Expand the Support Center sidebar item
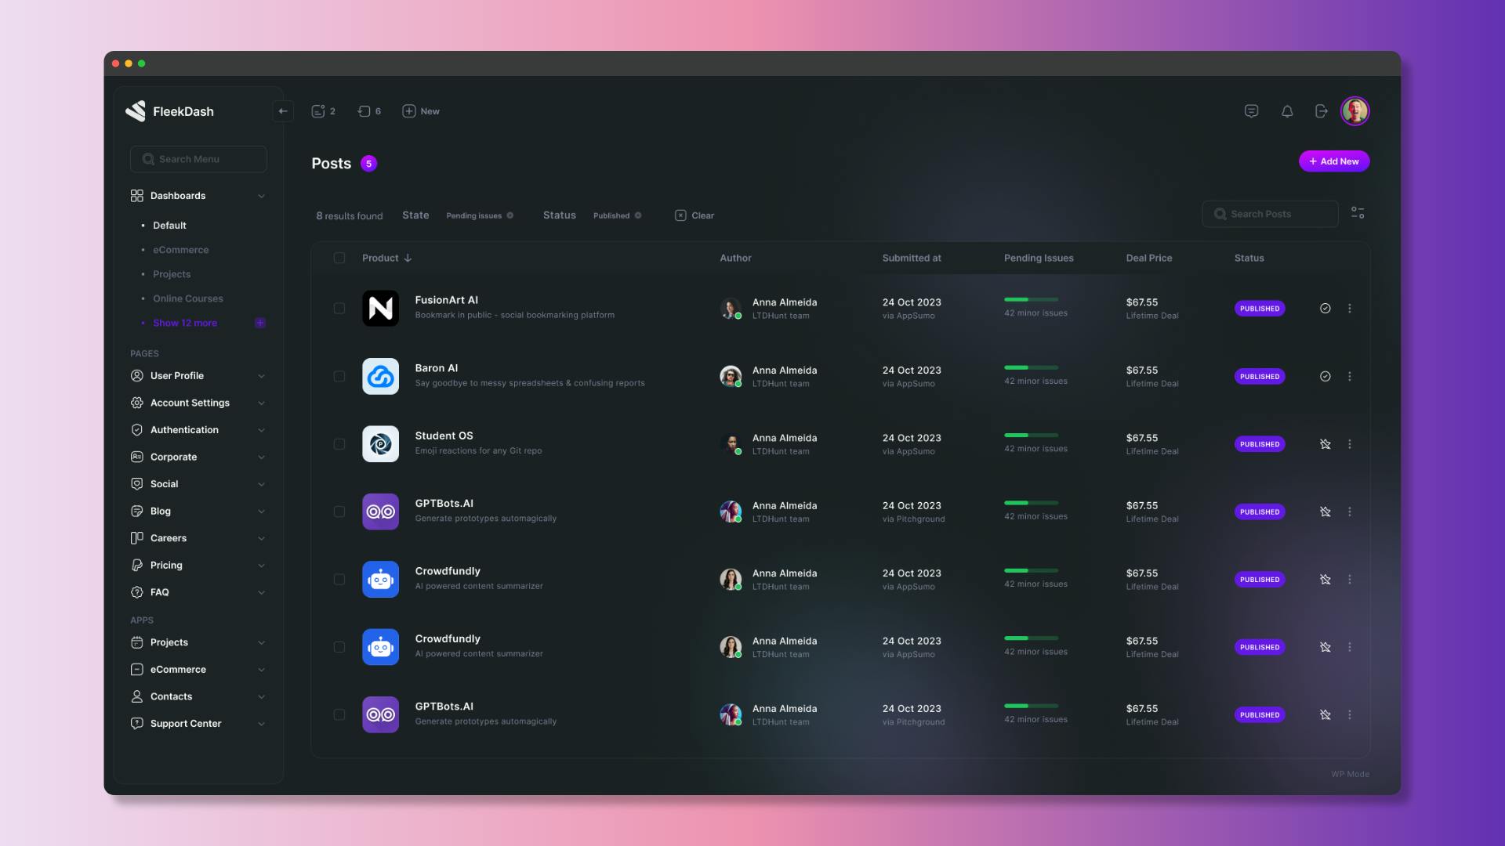1505x846 pixels. 186,724
